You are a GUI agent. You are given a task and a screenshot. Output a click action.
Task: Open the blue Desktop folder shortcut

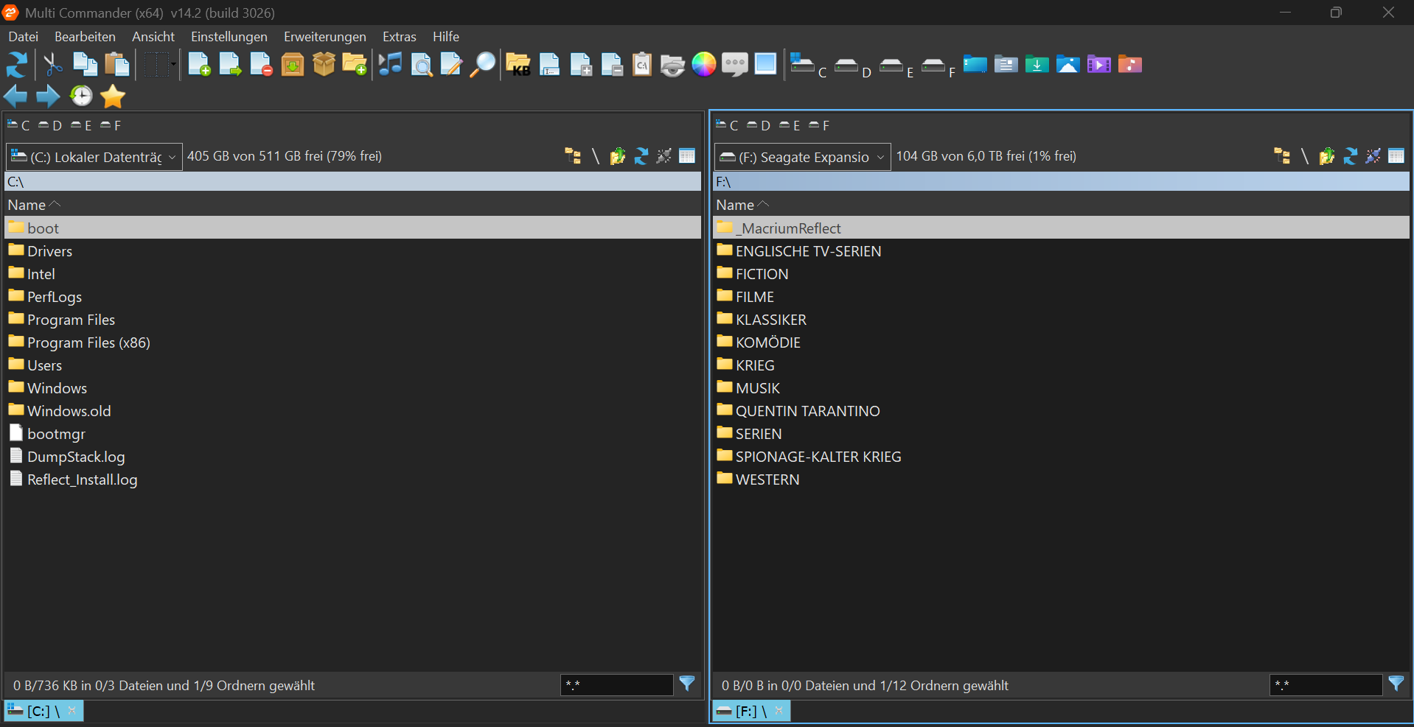tap(975, 65)
